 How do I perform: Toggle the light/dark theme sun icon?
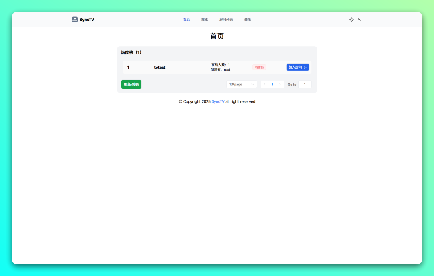pyautogui.click(x=351, y=19)
